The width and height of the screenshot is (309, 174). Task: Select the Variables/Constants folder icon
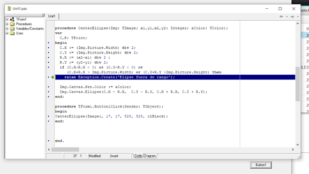(x=12, y=28)
